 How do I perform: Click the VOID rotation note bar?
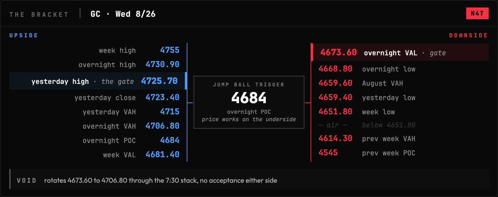(249, 179)
